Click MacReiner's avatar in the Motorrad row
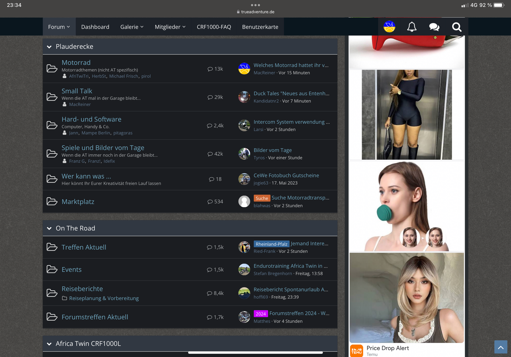 (244, 69)
